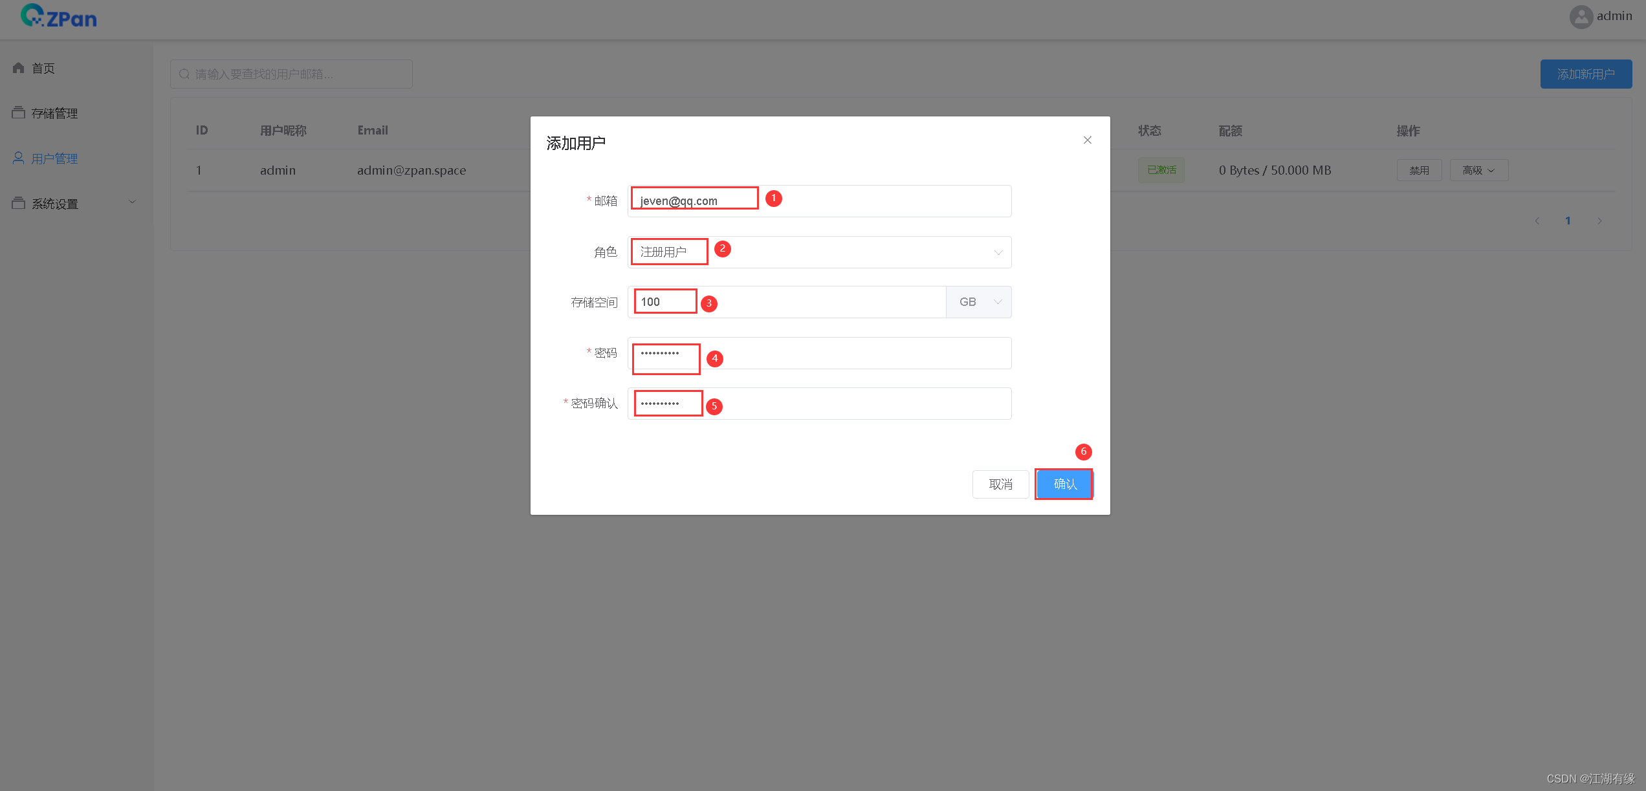Click the 取消 button
Screen dimensions: 1646x791
(1000, 484)
